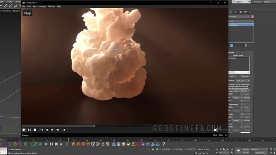The image size is (276, 155).
Task: Start the Phoenix simulation with the play icon
Action: 46,144
